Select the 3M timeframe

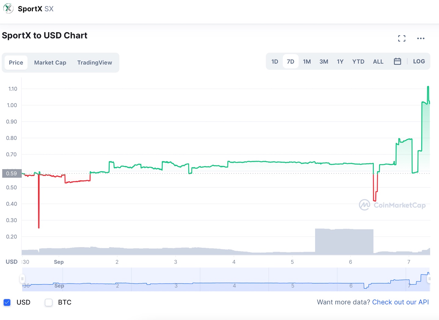click(x=324, y=61)
